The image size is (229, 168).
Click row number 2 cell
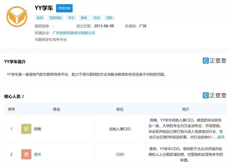11,154
